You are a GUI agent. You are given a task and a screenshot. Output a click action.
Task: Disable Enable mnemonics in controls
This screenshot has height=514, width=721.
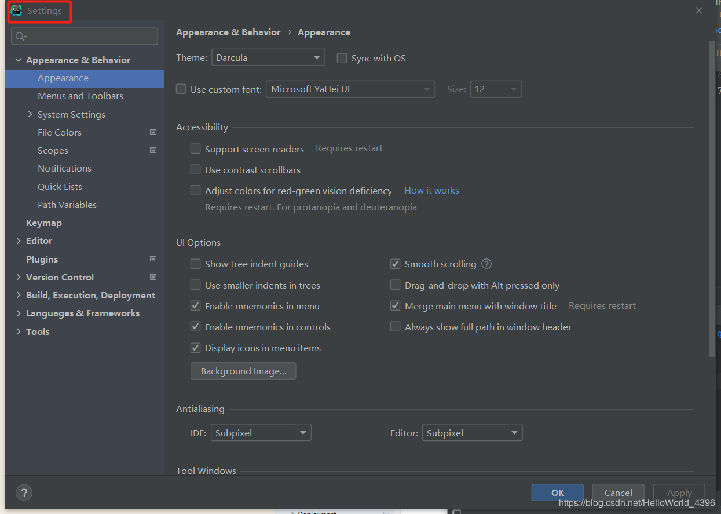pyautogui.click(x=196, y=326)
